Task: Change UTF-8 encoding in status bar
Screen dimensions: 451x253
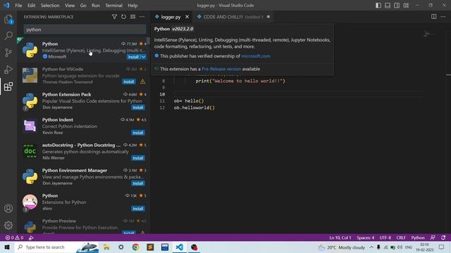Action: [x=385, y=238]
